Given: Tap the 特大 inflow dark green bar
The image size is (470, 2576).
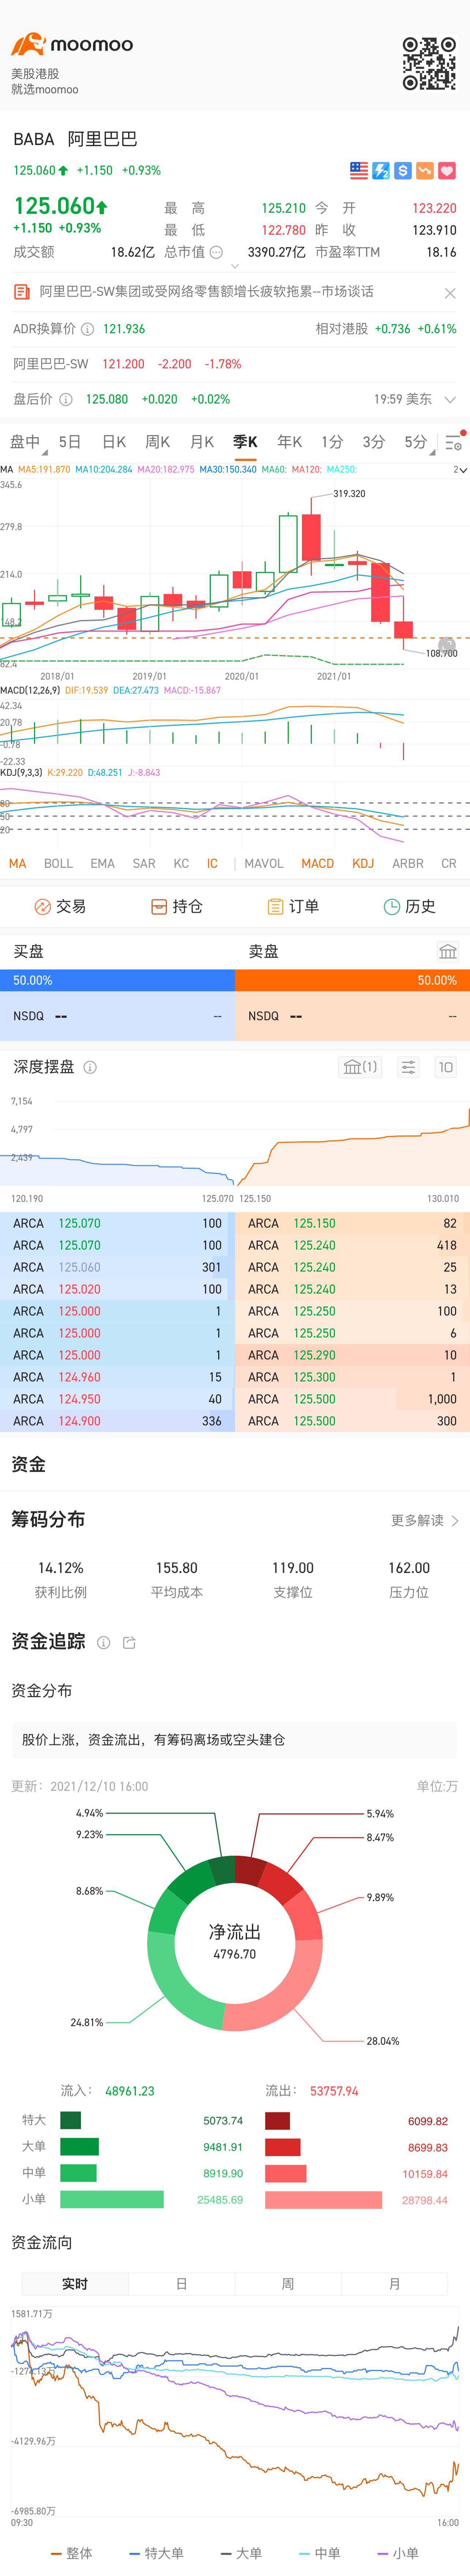Looking at the screenshot, I should (71, 2120).
